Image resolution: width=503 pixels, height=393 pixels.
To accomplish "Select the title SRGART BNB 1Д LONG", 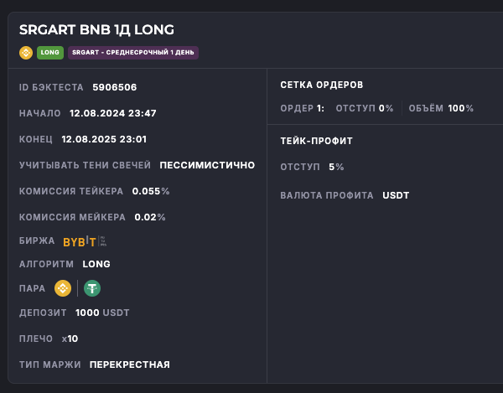I will (x=96, y=30).
